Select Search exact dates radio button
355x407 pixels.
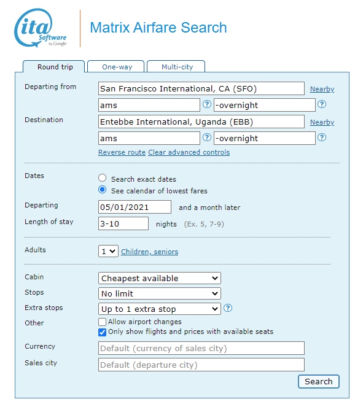(x=103, y=178)
